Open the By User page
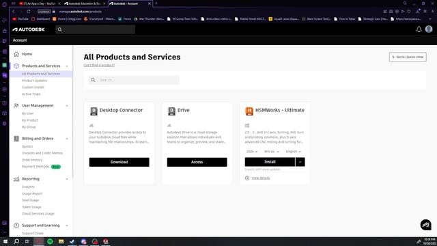The height and width of the screenshot is (246, 437). click(x=27, y=113)
